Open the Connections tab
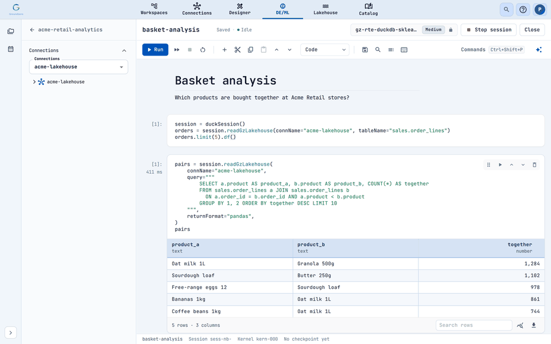Screen dimensions: 551x344 [x=197, y=9]
